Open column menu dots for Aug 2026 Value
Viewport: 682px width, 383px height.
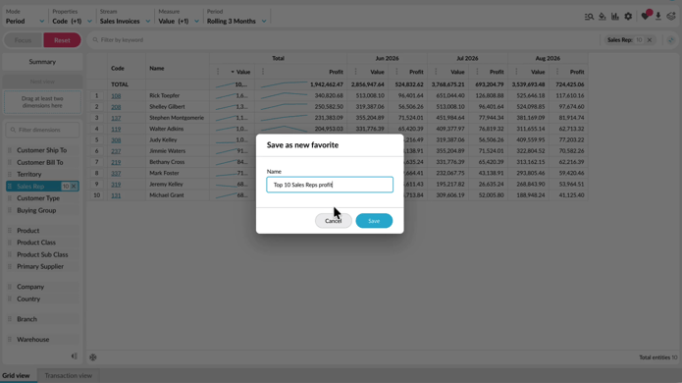point(516,72)
